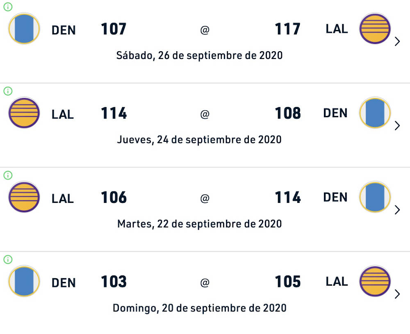Click the info icon above the September 26 game

(x=8, y=7)
